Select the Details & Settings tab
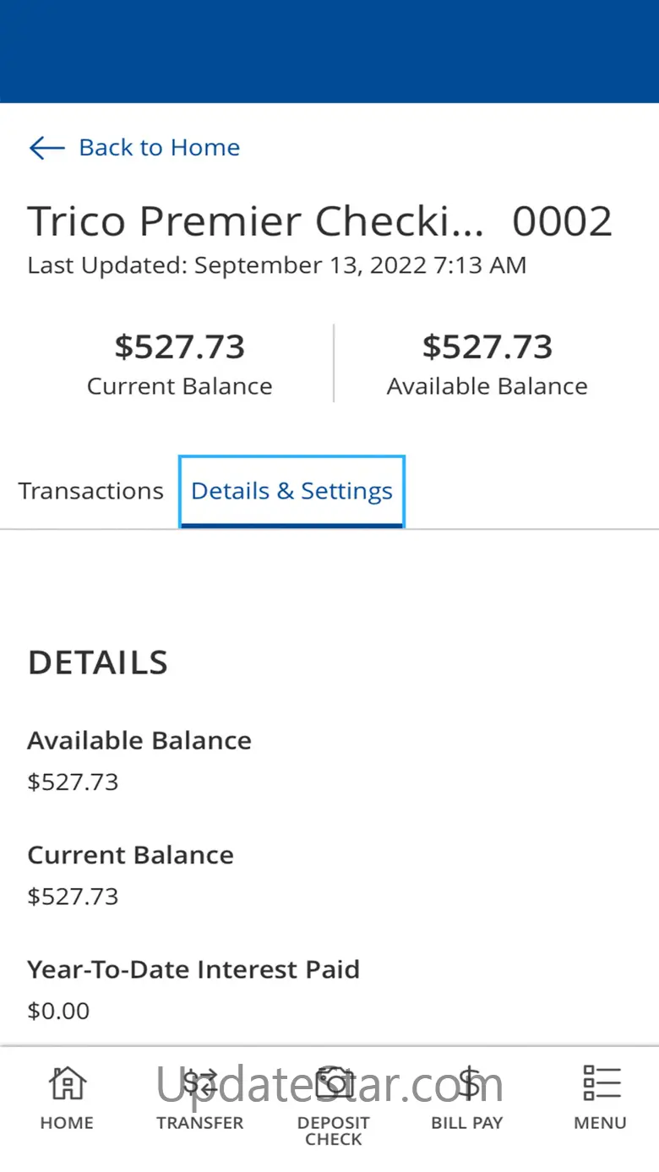Image resolution: width=659 pixels, height=1172 pixels. pyautogui.click(x=291, y=491)
